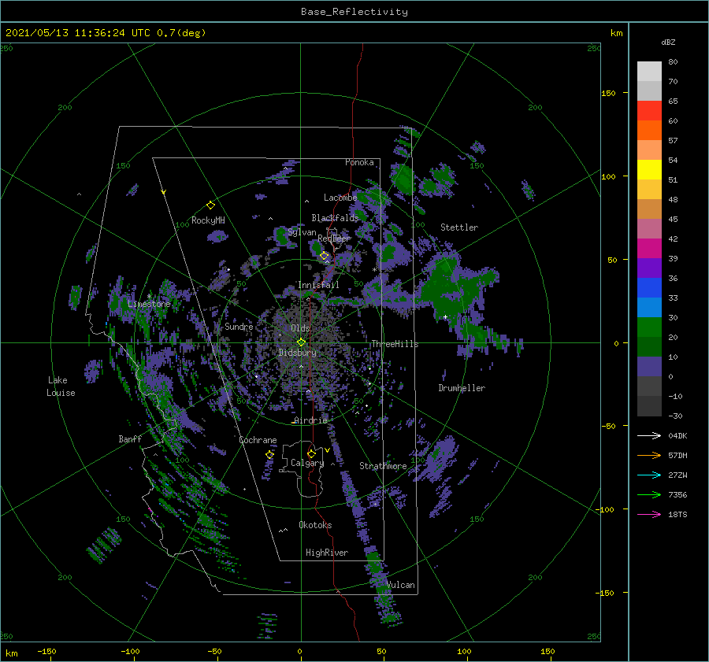Pick the dark gray swatch between -10 and -30
The width and height of the screenshot is (709, 662).
point(649,406)
